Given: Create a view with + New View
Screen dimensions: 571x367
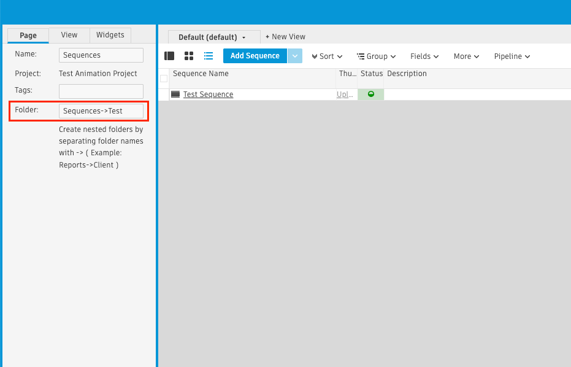Looking at the screenshot, I should 286,37.
